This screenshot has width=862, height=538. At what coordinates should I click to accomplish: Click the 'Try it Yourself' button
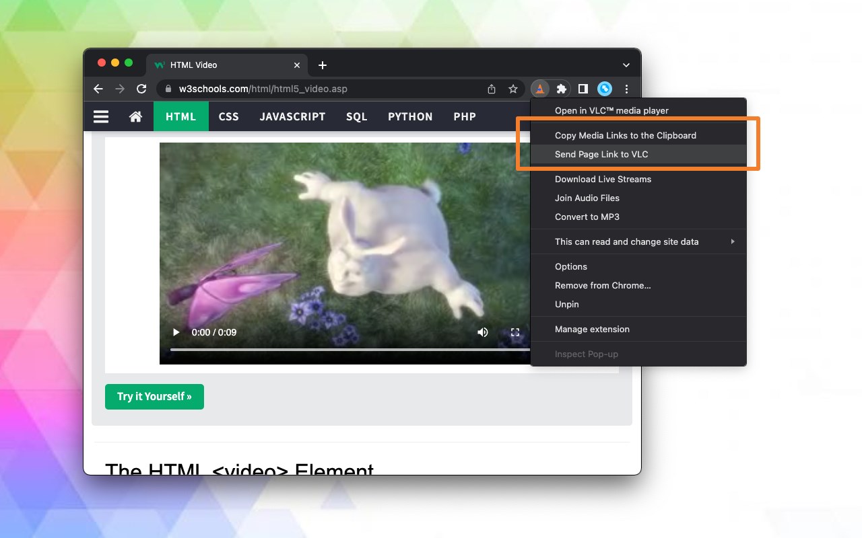[154, 397]
